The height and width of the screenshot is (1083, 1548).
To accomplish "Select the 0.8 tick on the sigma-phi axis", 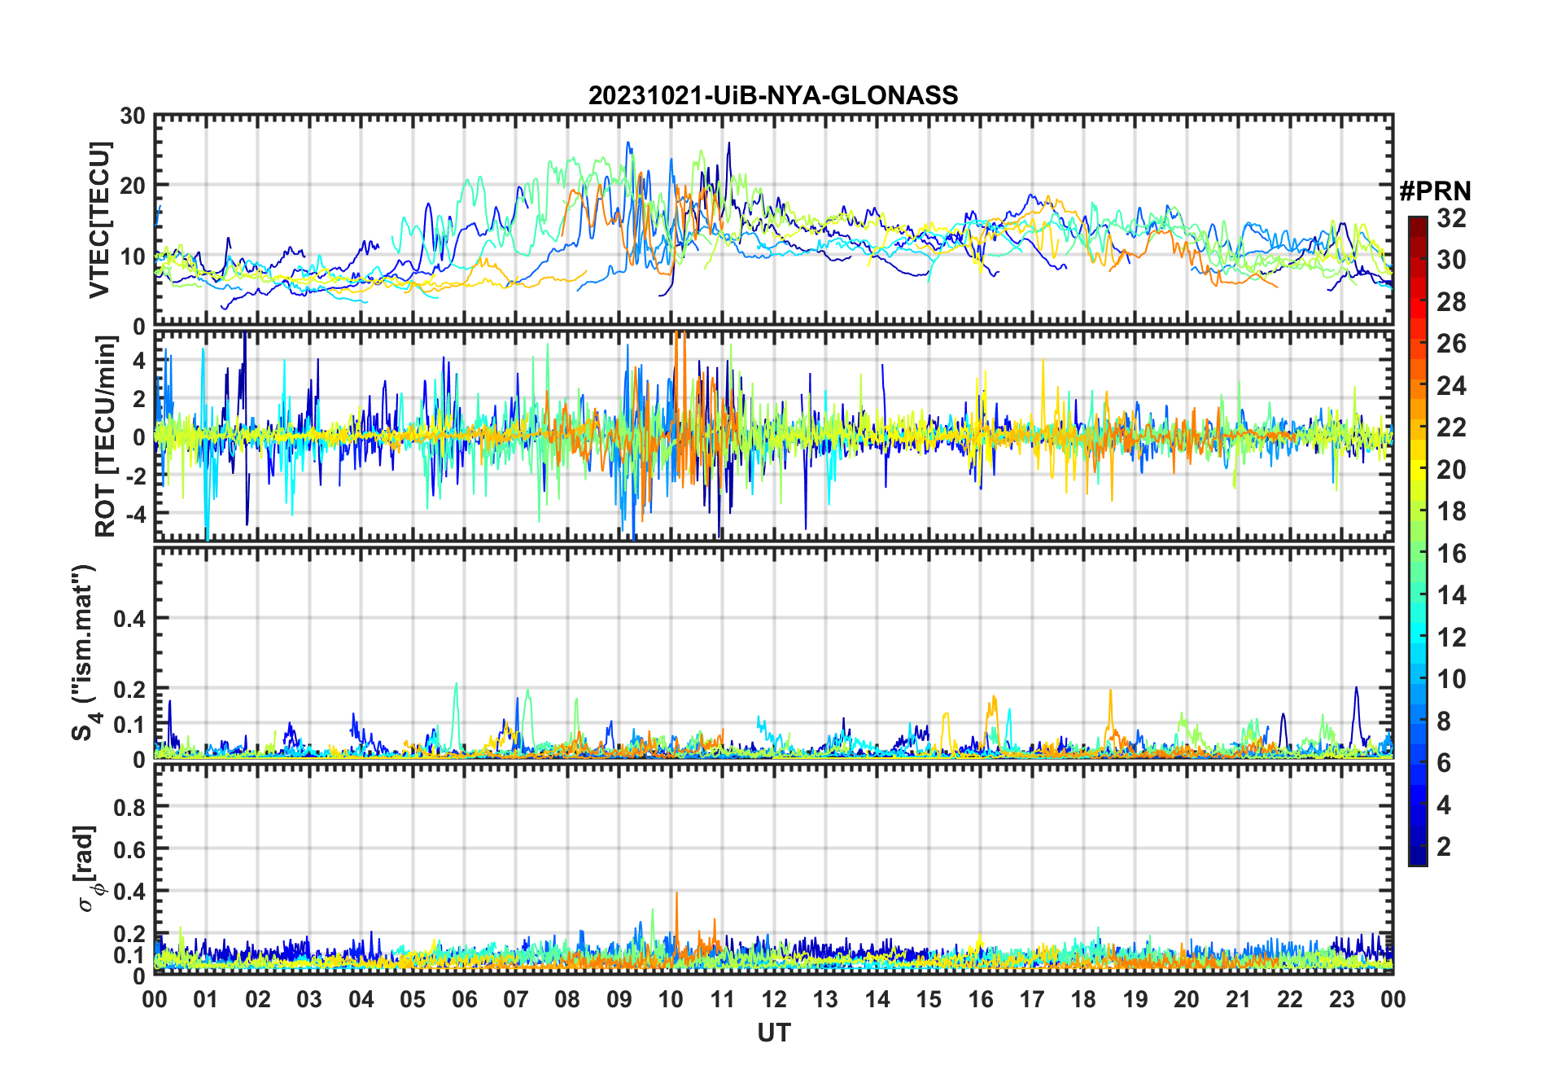I will pyautogui.click(x=129, y=807).
